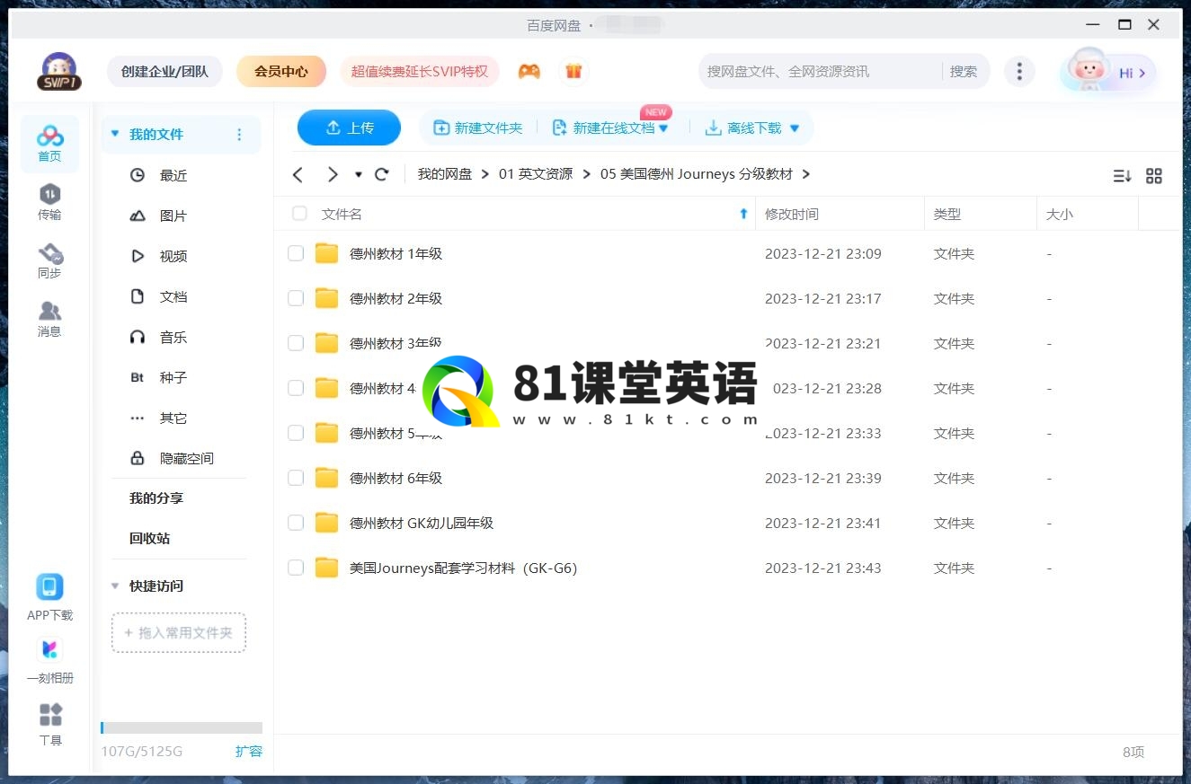Image resolution: width=1191 pixels, height=784 pixels.
Task: Check the box for 德州教材 1年级
Action: 296,253
